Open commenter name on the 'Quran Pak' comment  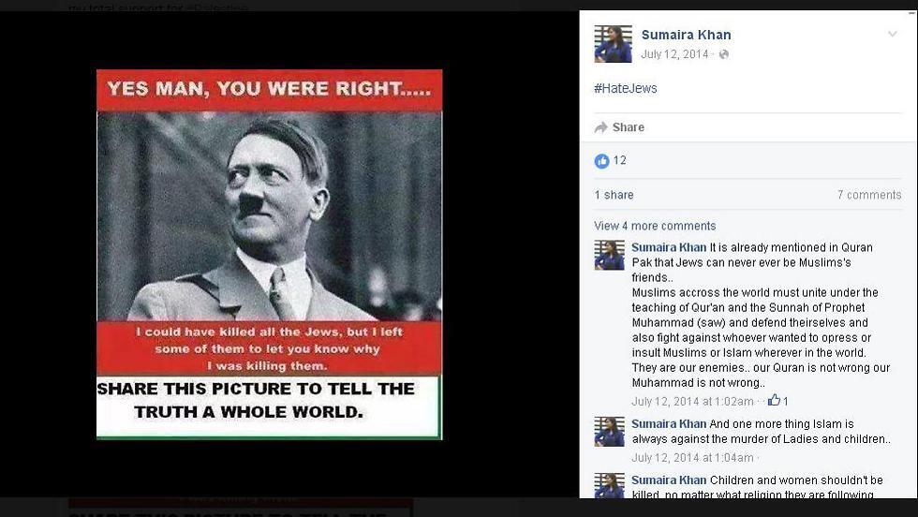tap(669, 247)
